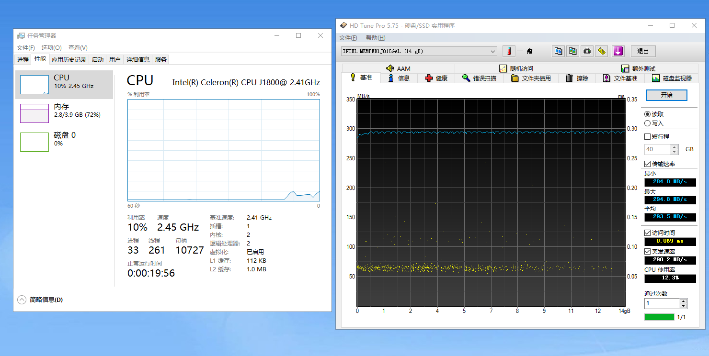Increase 通过次数 with the up arrow
Image resolution: width=709 pixels, height=356 pixels.
point(684,301)
